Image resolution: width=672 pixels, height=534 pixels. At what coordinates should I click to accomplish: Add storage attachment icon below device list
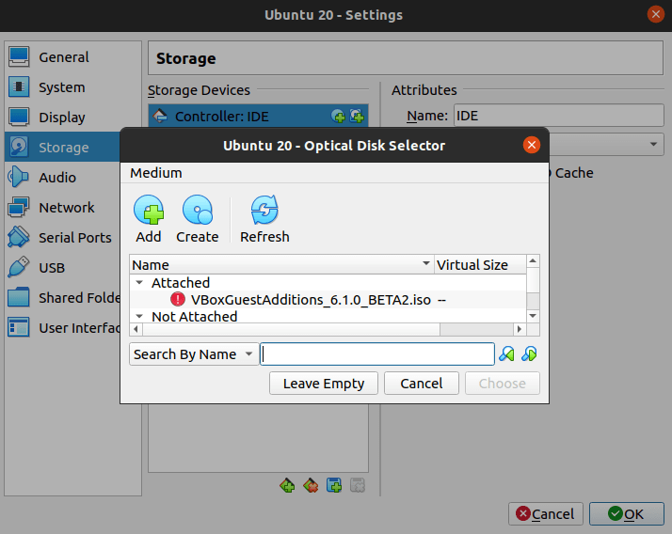[x=334, y=485]
